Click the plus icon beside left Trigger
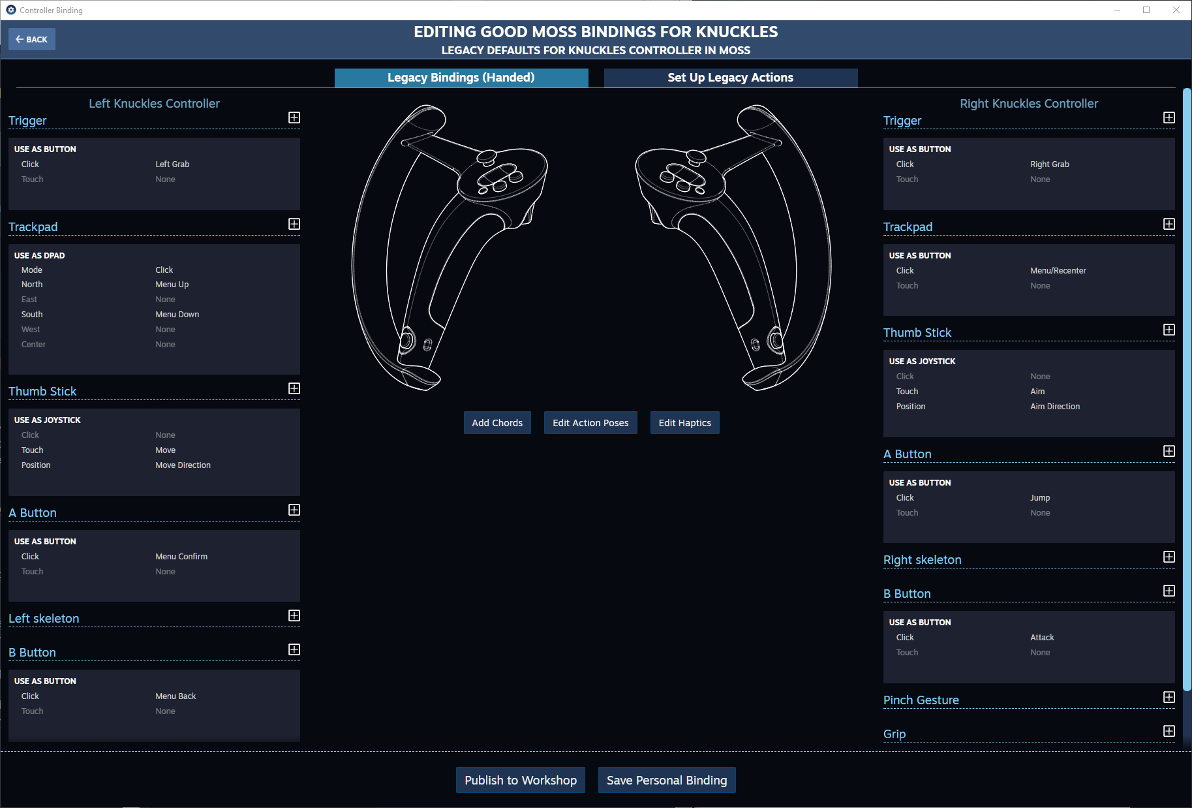The height and width of the screenshot is (808, 1192). tap(294, 117)
